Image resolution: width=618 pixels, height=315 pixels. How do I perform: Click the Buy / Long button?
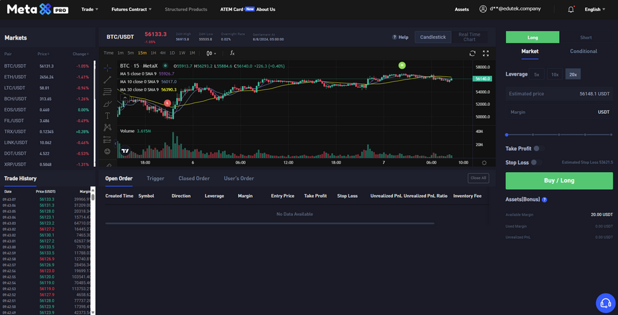click(559, 181)
